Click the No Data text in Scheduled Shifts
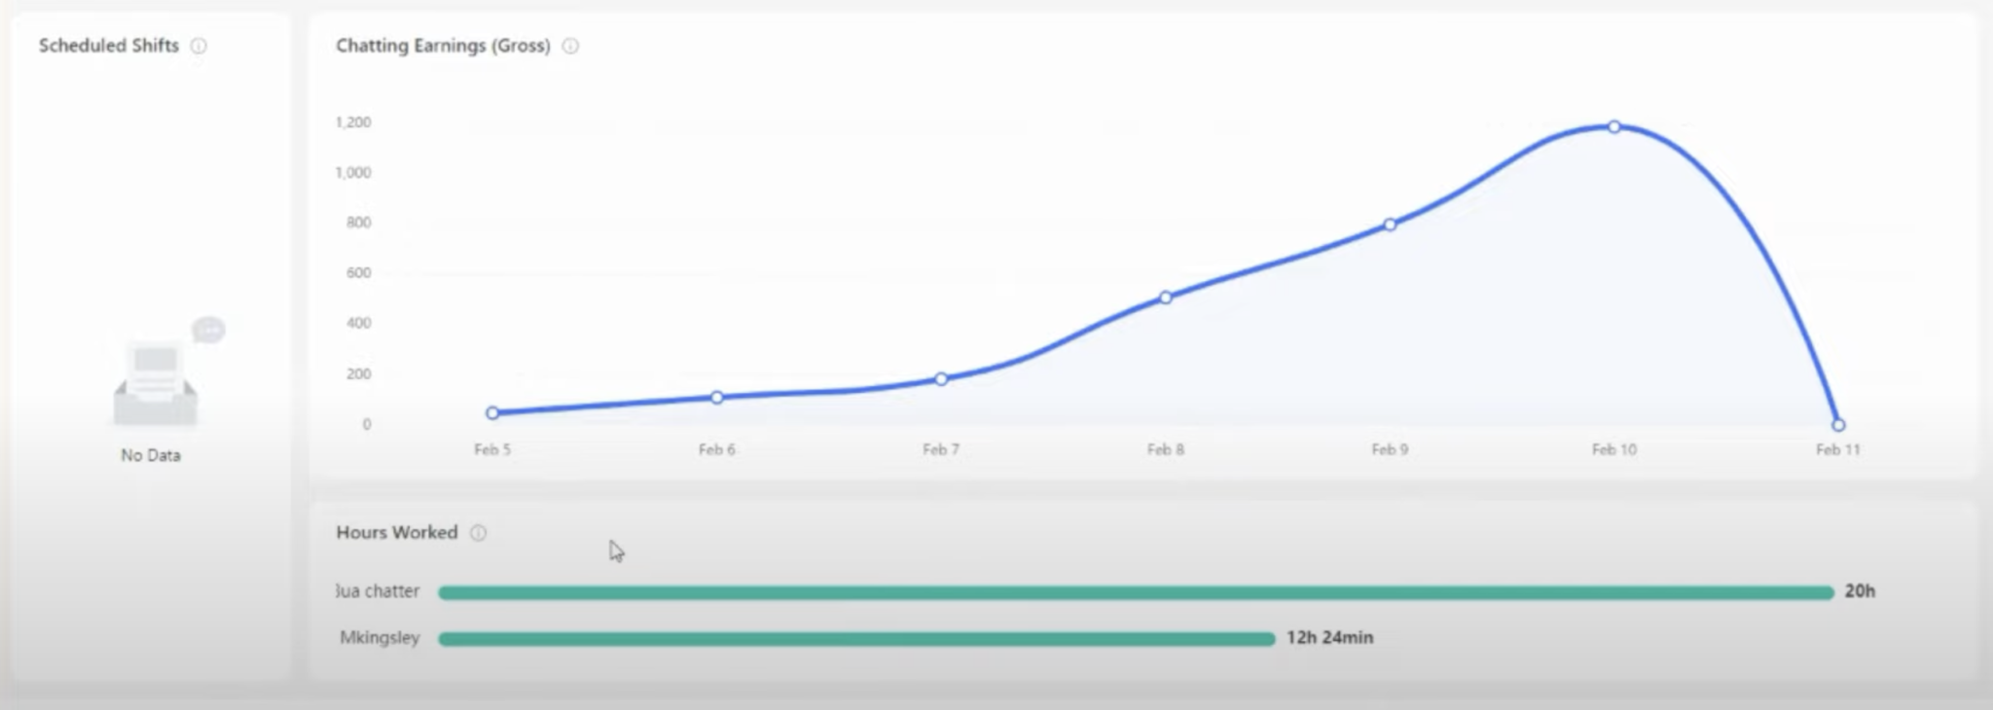This screenshot has height=710, width=1993. tap(151, 455)
